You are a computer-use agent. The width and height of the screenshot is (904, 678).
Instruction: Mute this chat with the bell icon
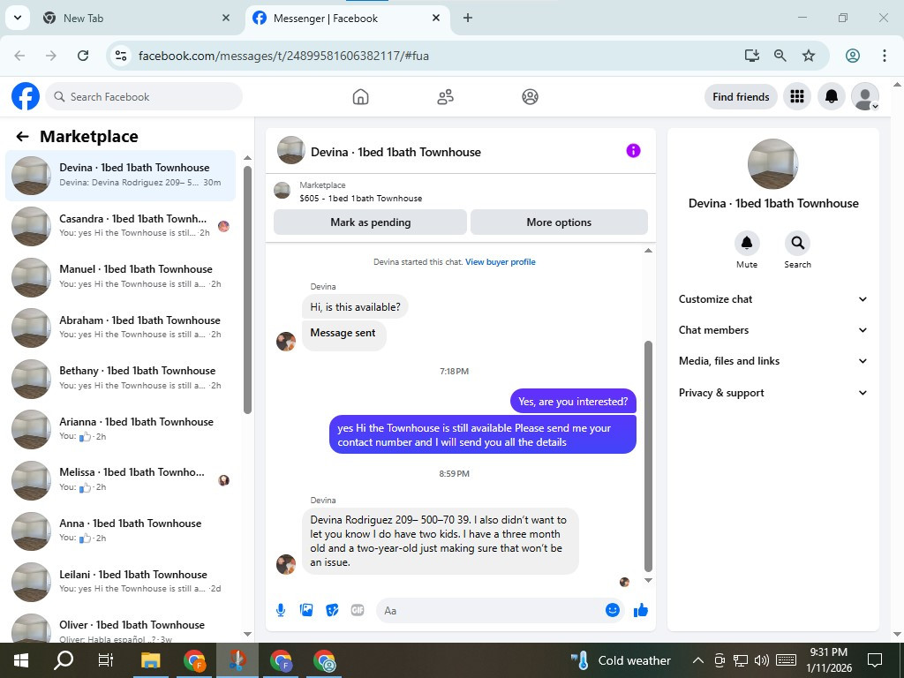click(x=747, y=244)
